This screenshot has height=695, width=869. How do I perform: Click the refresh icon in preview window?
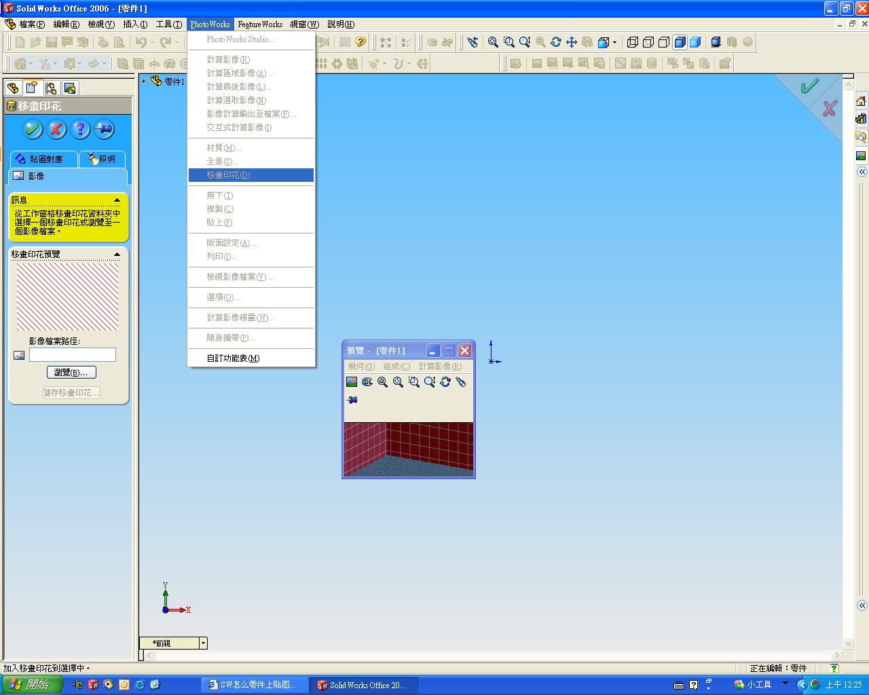[445, 382]
